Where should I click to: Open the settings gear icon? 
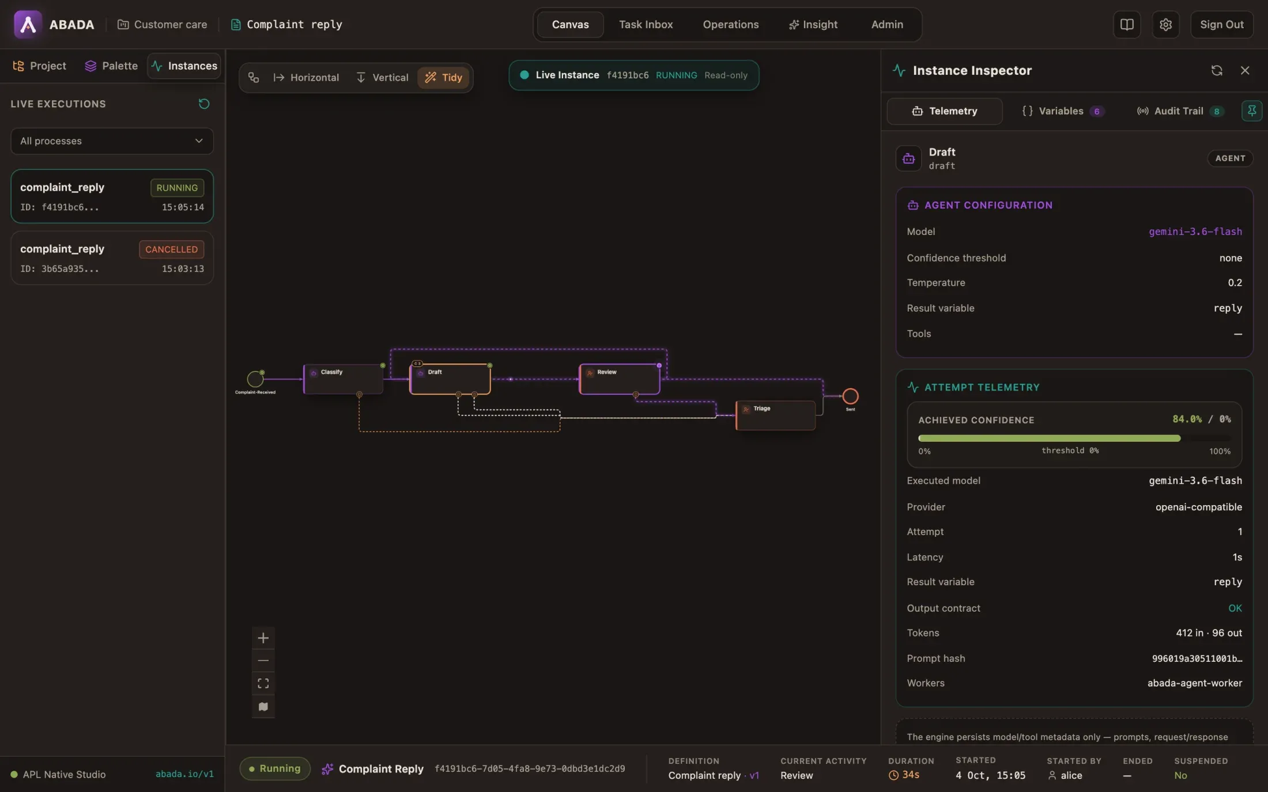click(x=1165, y=24)
